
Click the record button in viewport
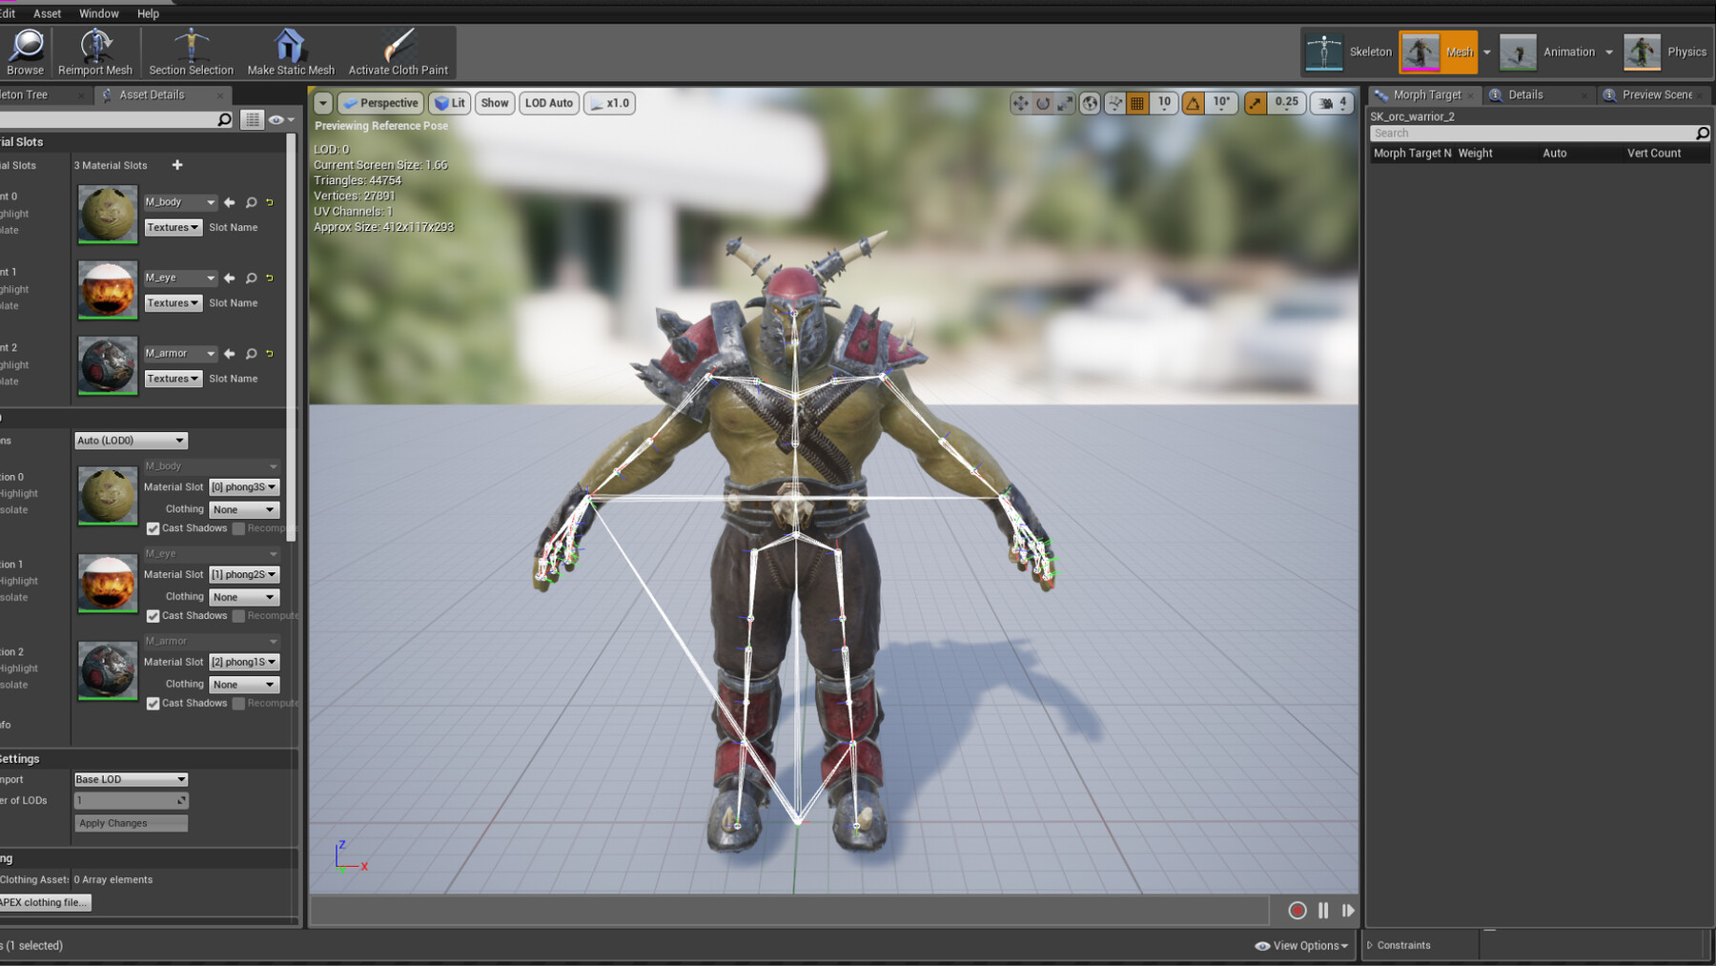click(1297, 911)
